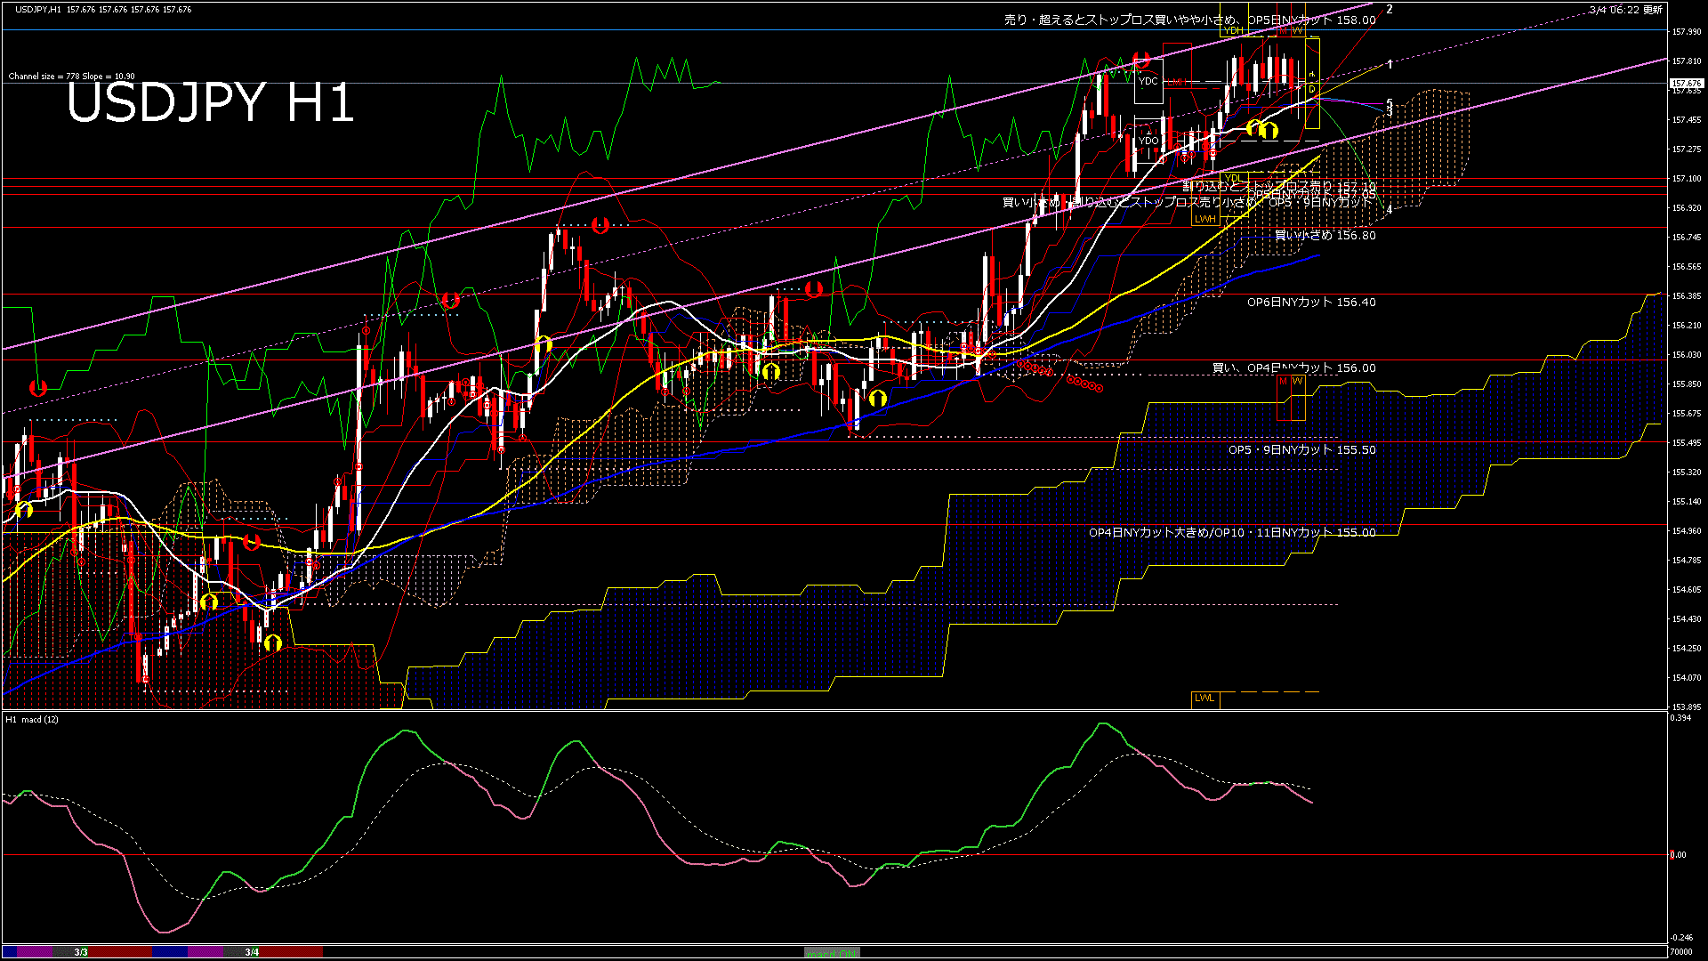Click the 3/4 date marker
This screenshot has height=961, width=1708.
coord(252,952)
